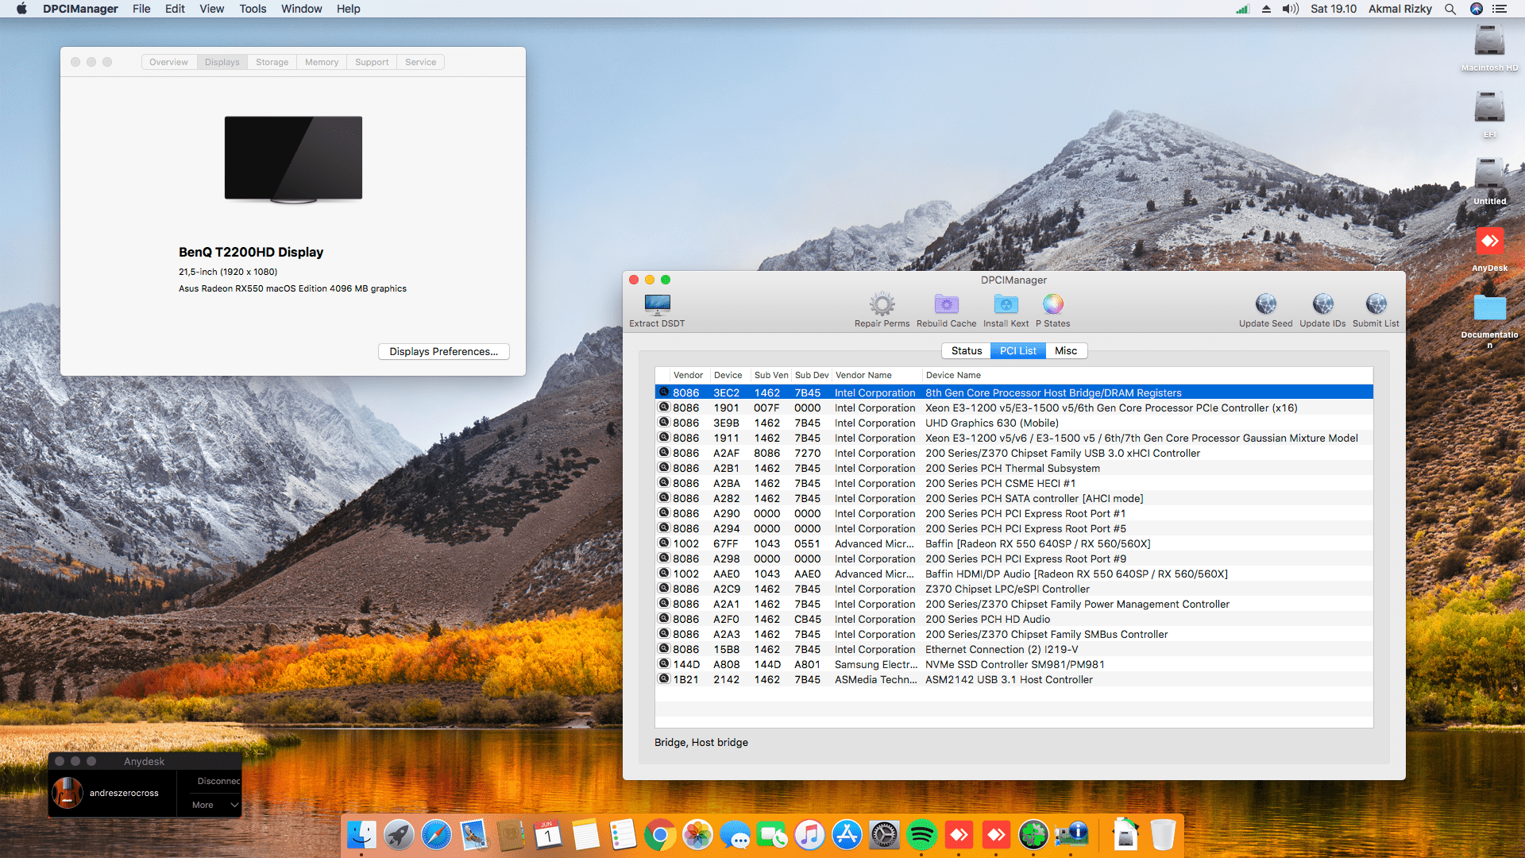Click magnifier icon on Radeon RX 550 row
The width and height of the screenshot is (1525, 858).
pyautogui.click(x=664, y=543)
